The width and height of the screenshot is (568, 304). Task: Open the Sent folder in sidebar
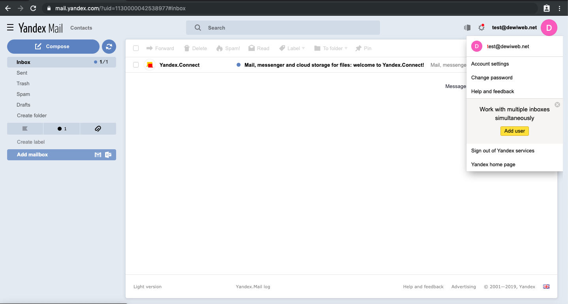tap(22, 73)
